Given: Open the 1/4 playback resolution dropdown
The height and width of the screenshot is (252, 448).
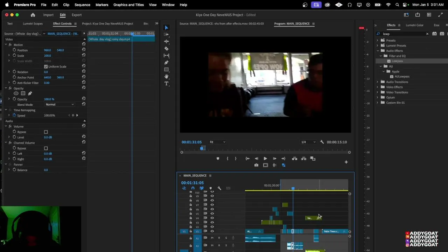Looking at the screenshot, I should 308,142.
